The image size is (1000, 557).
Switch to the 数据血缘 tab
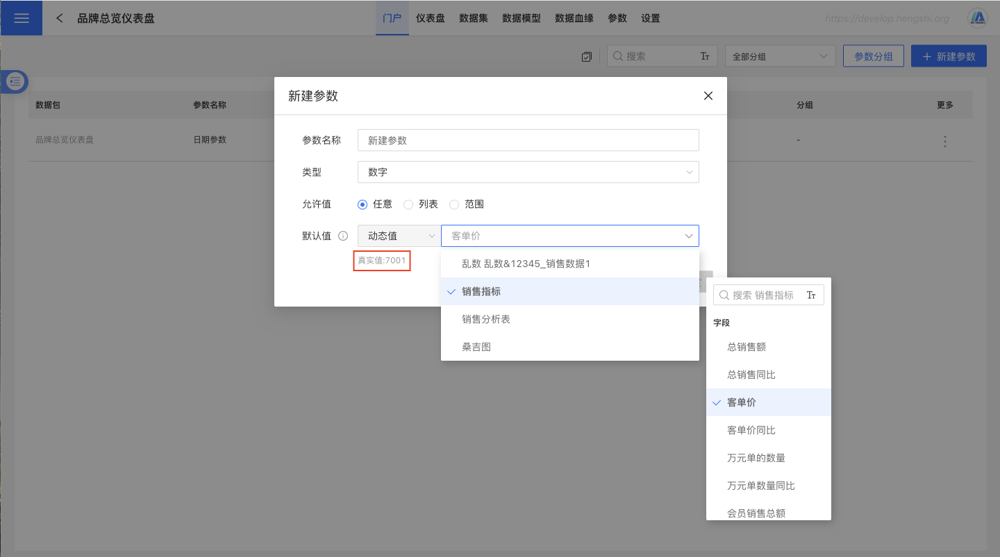(574, 18)
